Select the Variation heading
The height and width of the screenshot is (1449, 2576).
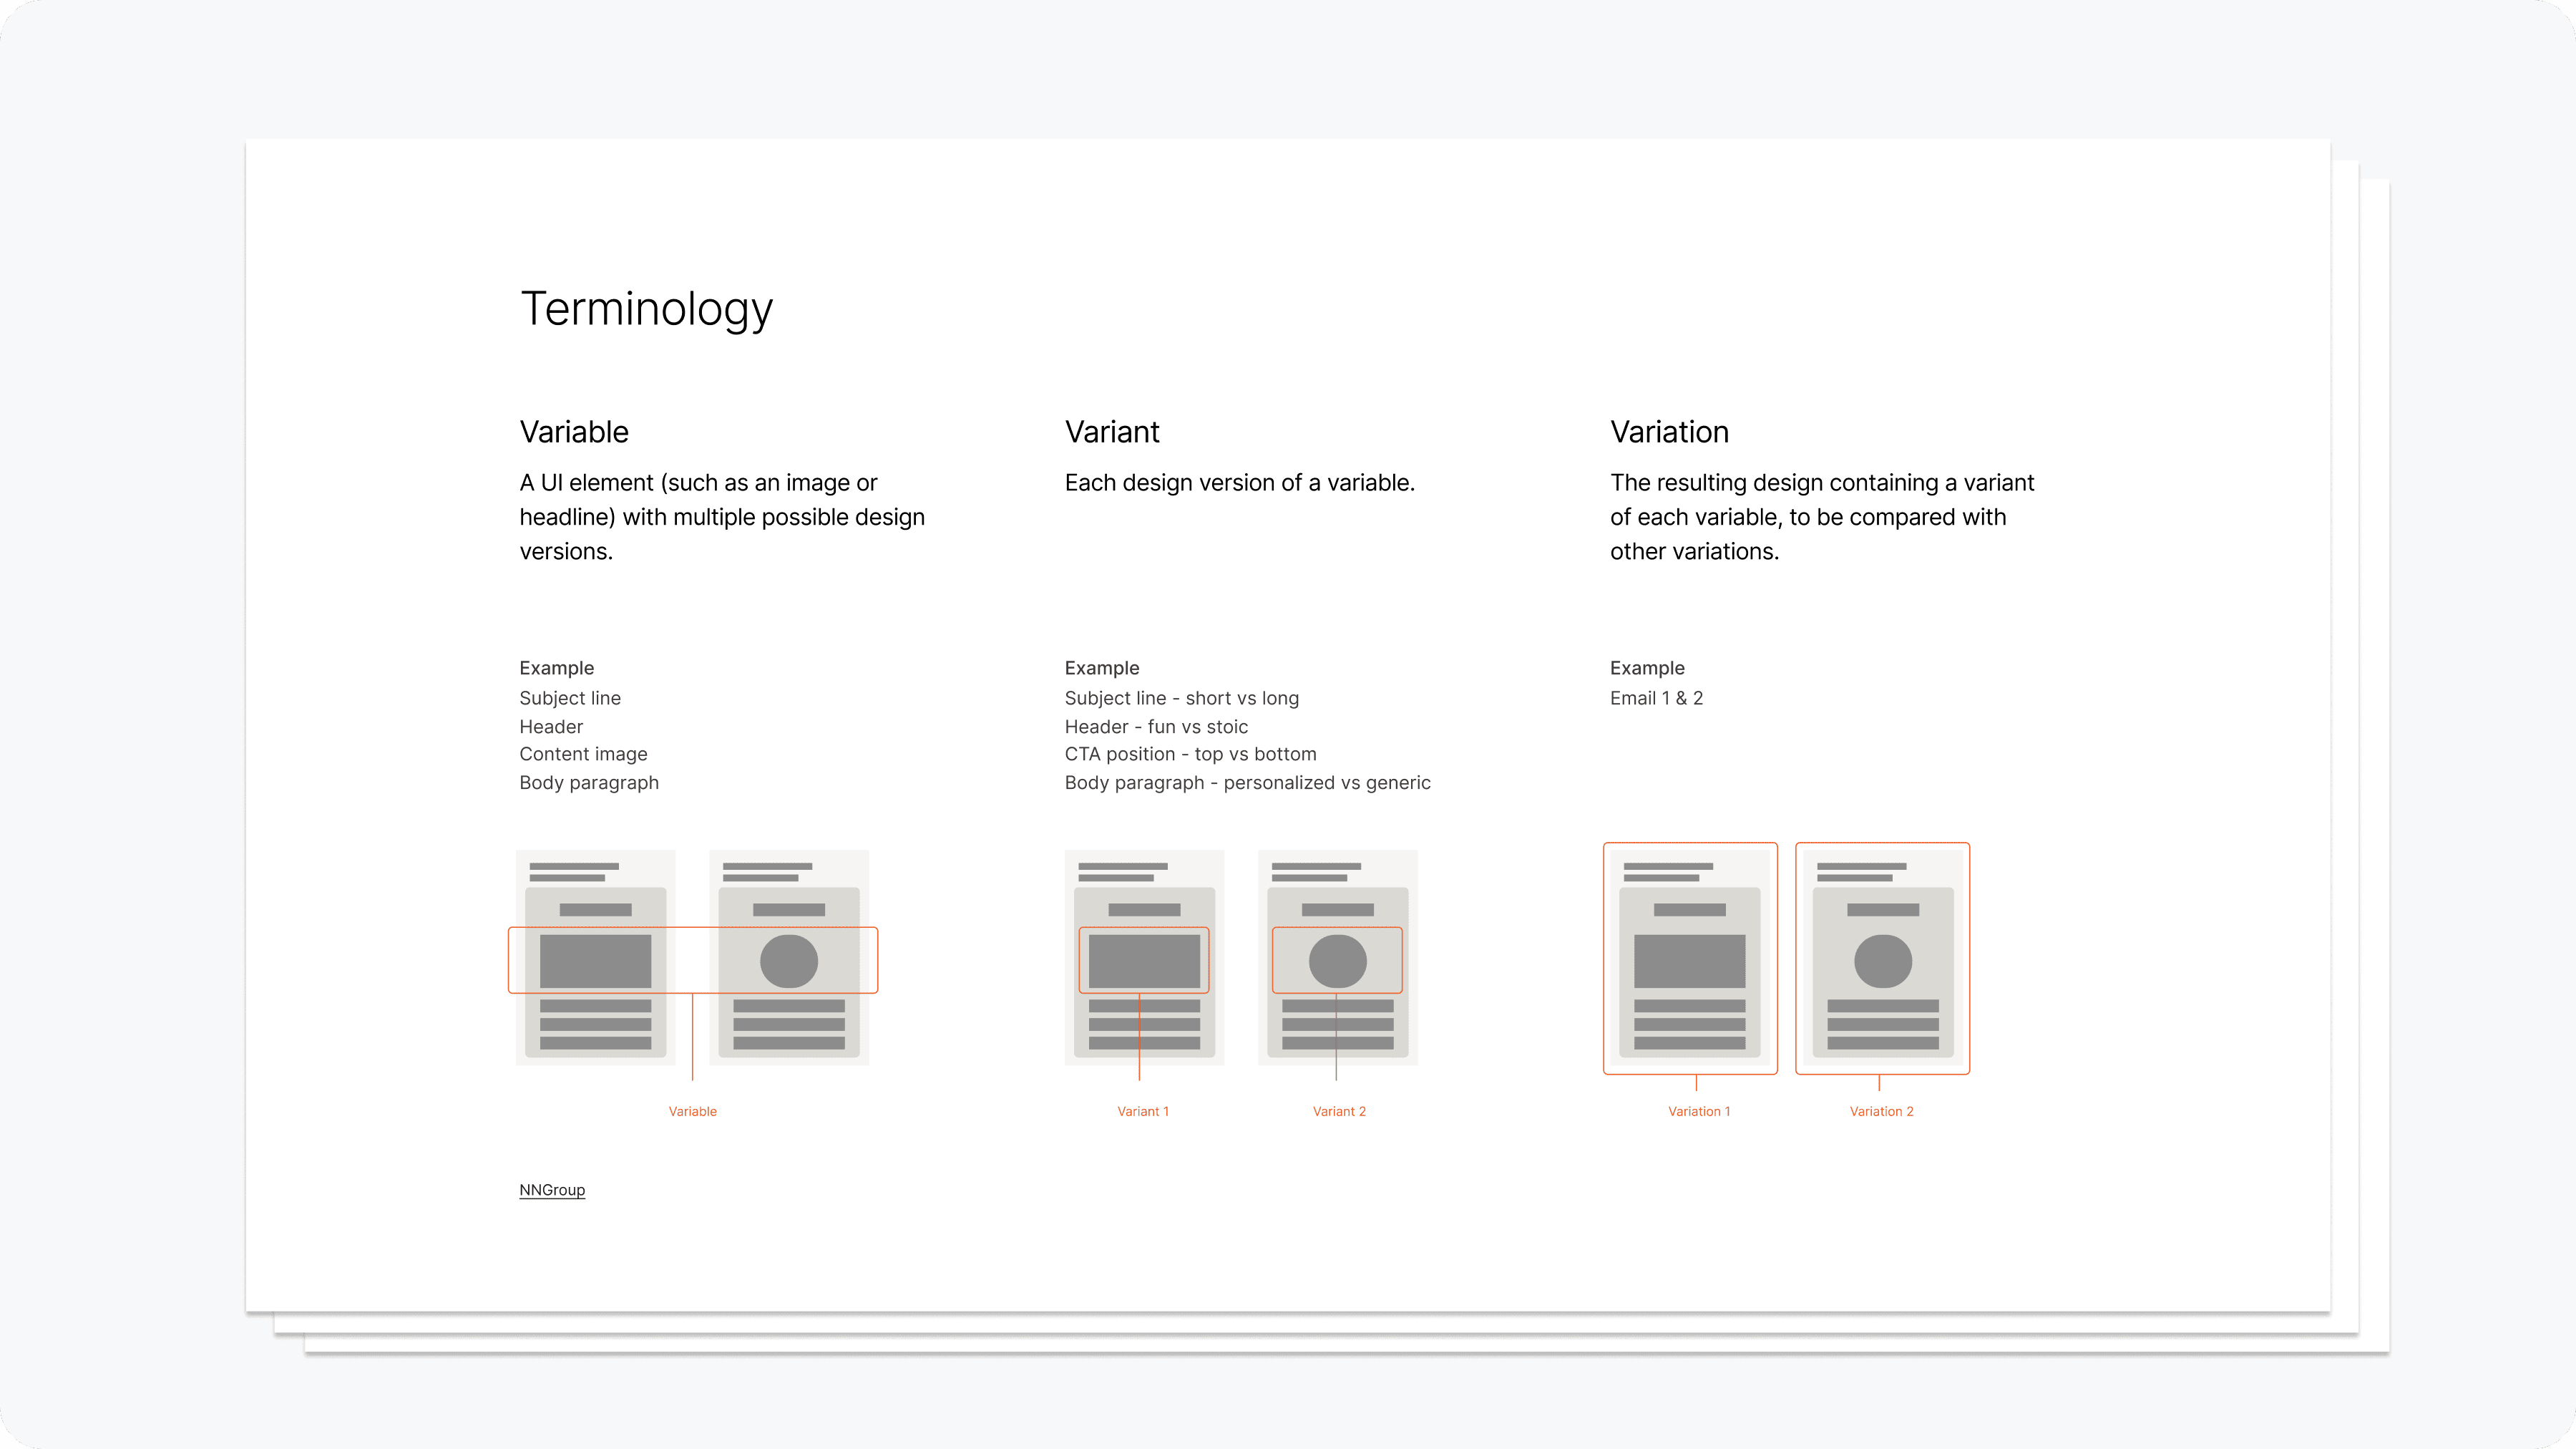pos(1669,431)
